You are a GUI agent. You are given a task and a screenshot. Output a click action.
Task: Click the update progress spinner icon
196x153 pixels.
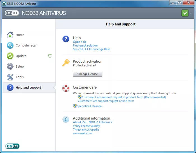50,56
